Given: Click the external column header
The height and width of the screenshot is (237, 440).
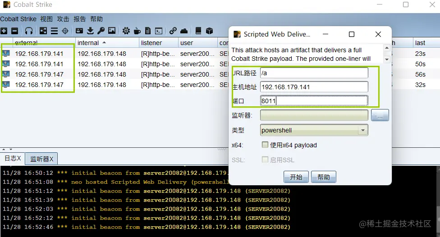Looking at the screenshot, I should (x=43, y=43).
